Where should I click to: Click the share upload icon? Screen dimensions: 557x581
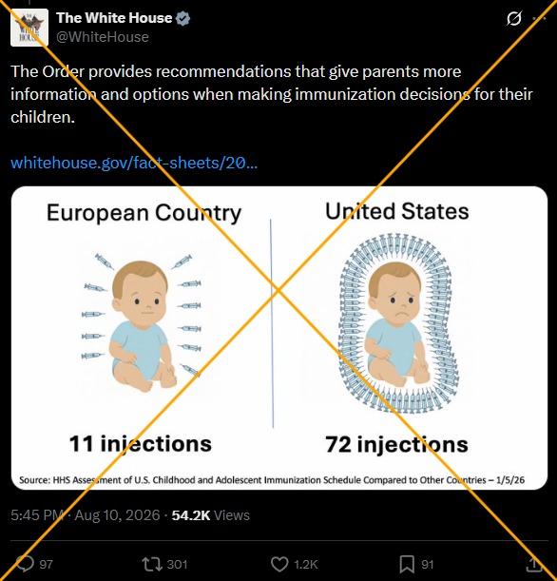pos(533,564)
